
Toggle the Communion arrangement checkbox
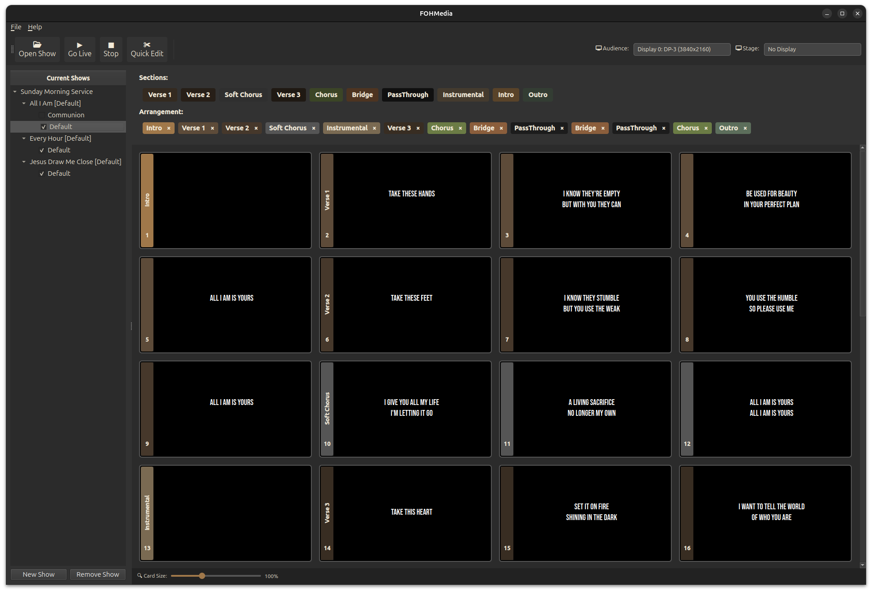42,115
